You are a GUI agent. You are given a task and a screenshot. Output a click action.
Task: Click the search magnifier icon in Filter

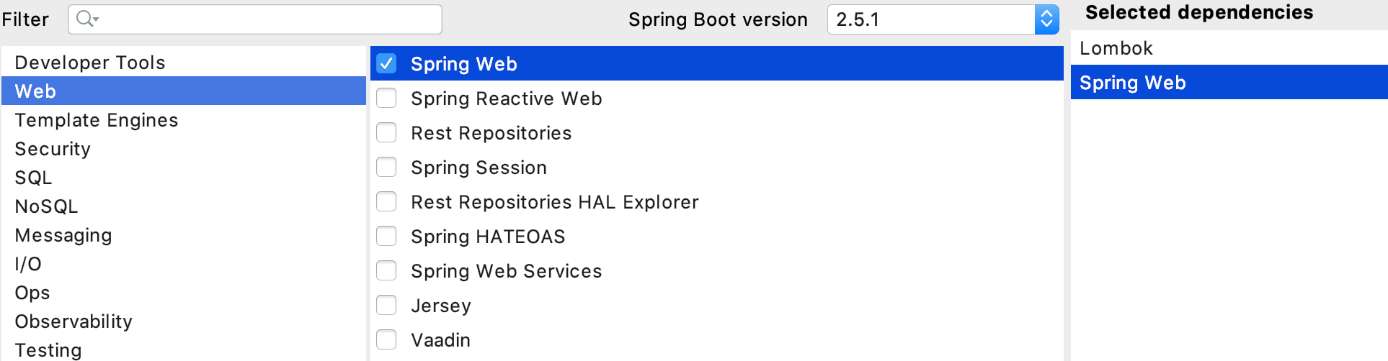(x=86, y=19)
